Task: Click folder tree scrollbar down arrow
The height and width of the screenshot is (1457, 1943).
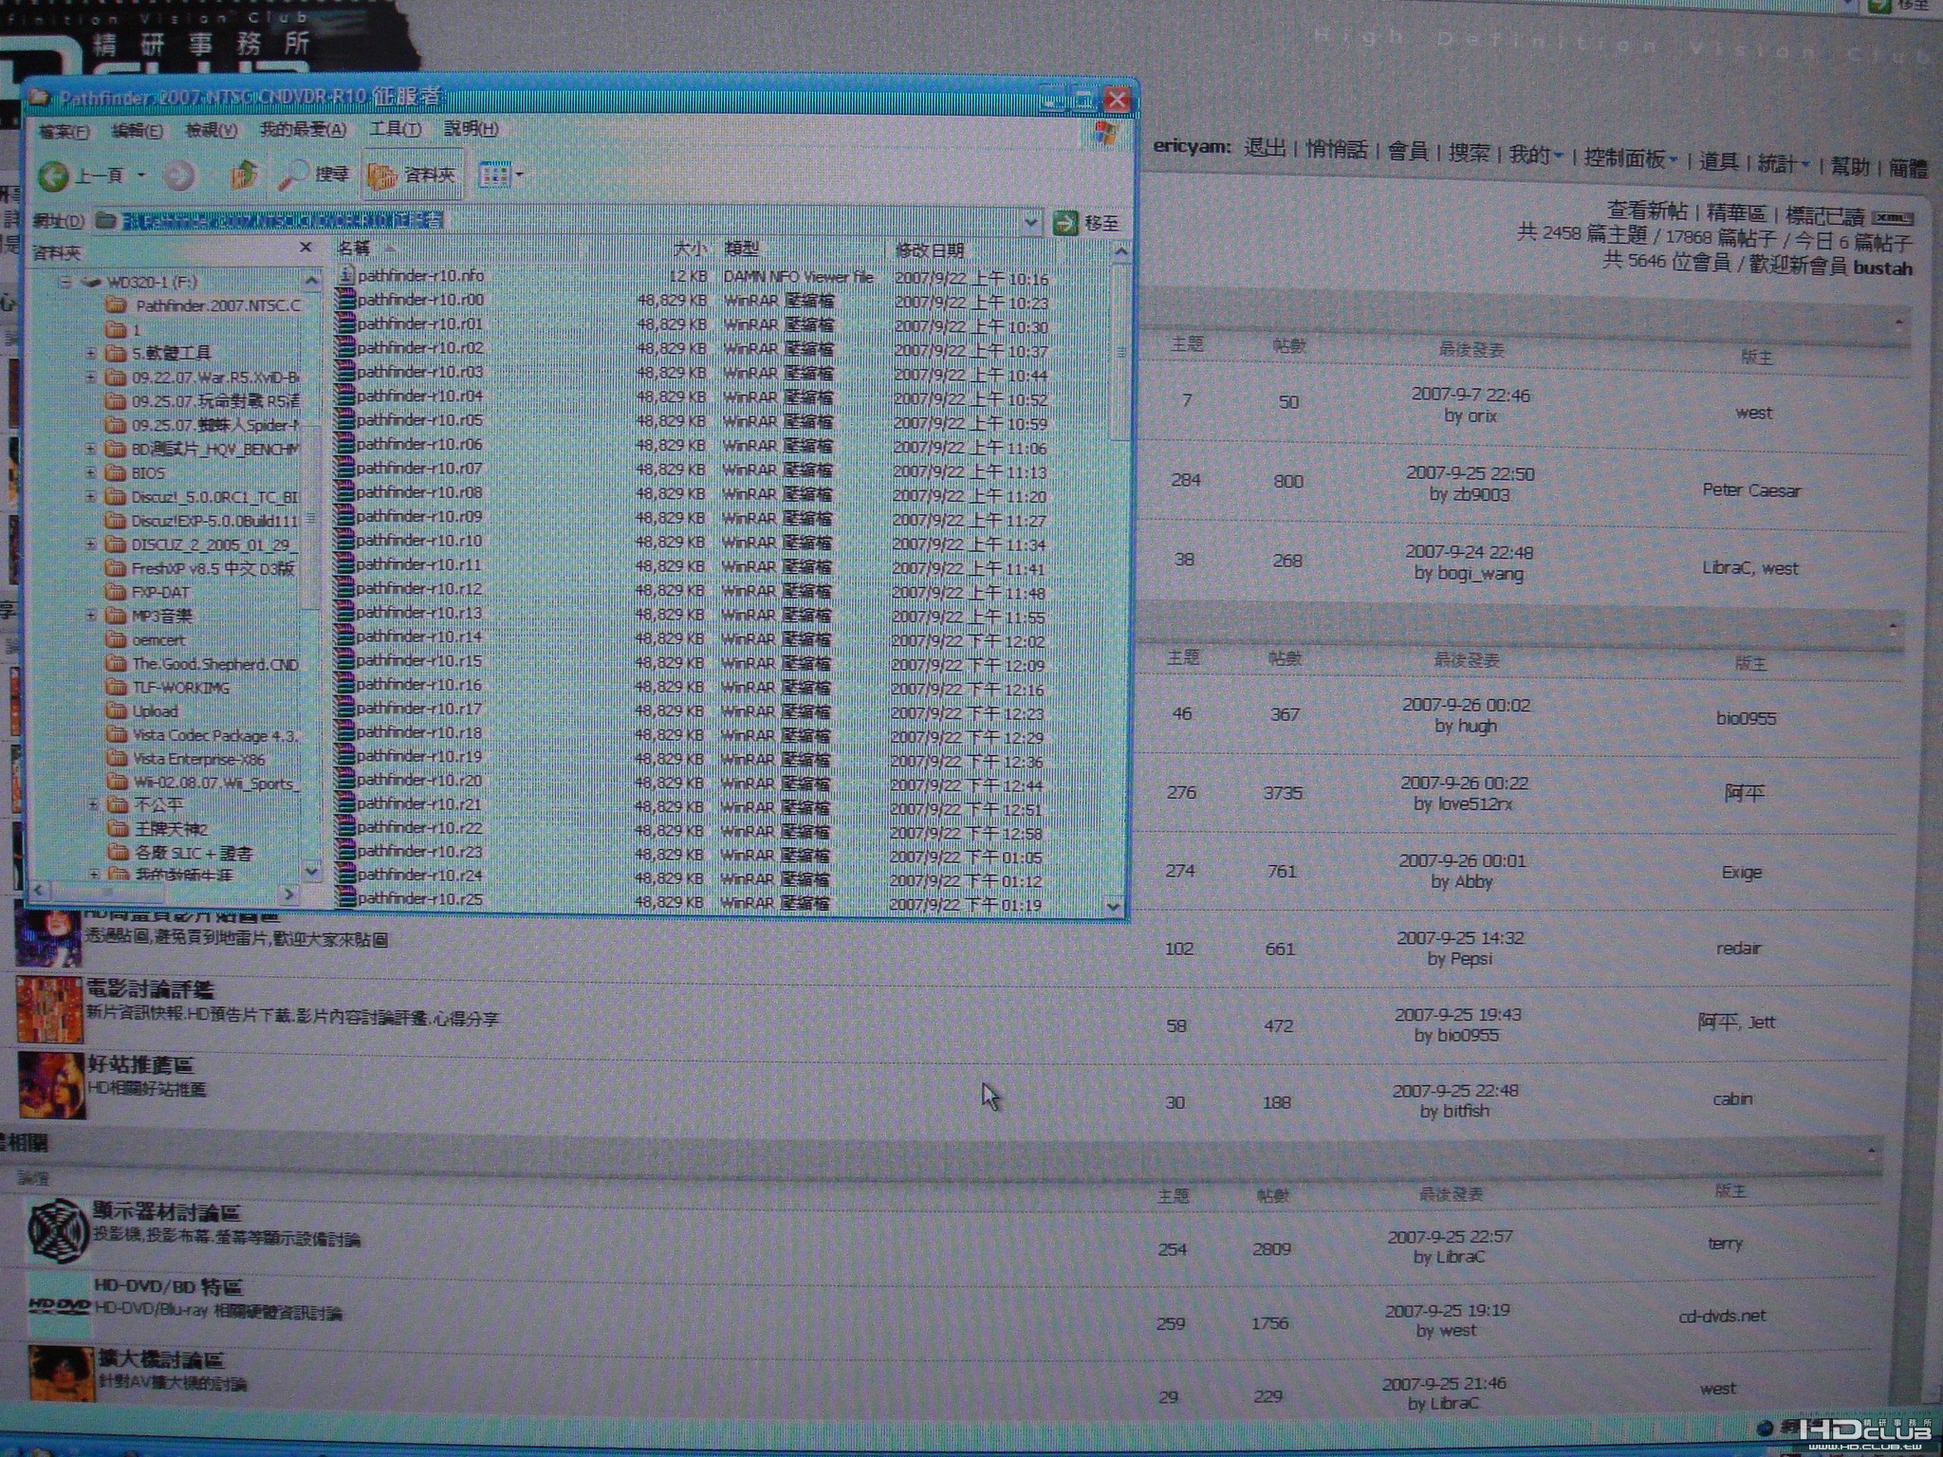Action: pos(311,870)
